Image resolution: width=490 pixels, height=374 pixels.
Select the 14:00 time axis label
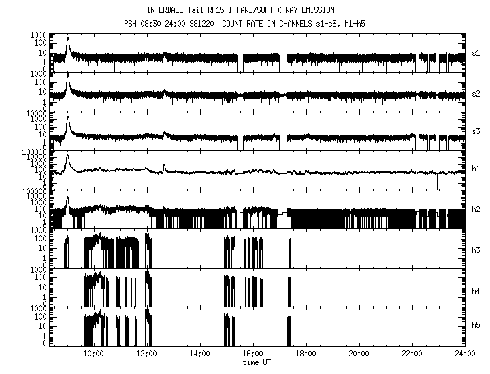pyautogui.click(x=199, y=354)
